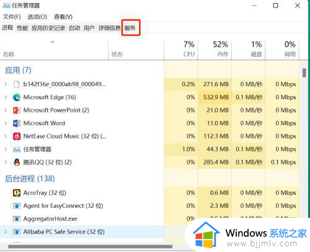Sort by the 内存 52% column header

pyautogui.click(x=215, y=50)
